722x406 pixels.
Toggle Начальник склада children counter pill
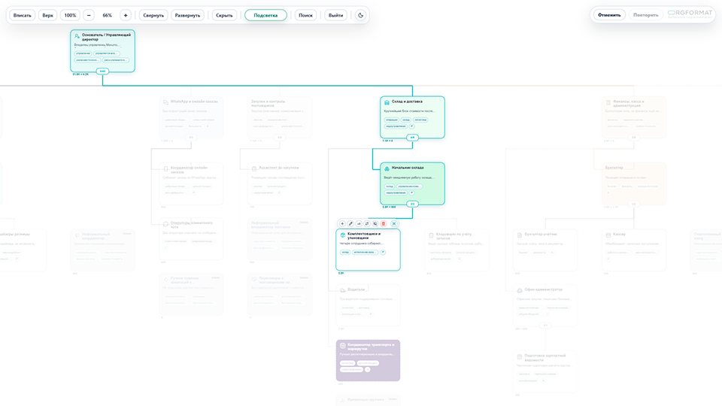(412, 204)
